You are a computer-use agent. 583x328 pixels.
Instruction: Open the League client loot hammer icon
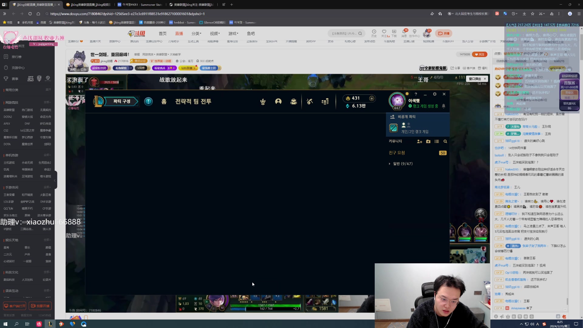point(310,101)
